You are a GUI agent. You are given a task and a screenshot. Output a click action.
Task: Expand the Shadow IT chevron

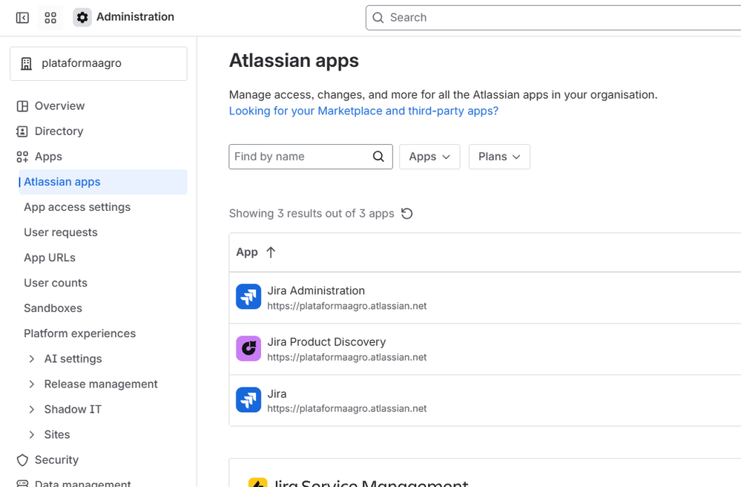(32, 410)
